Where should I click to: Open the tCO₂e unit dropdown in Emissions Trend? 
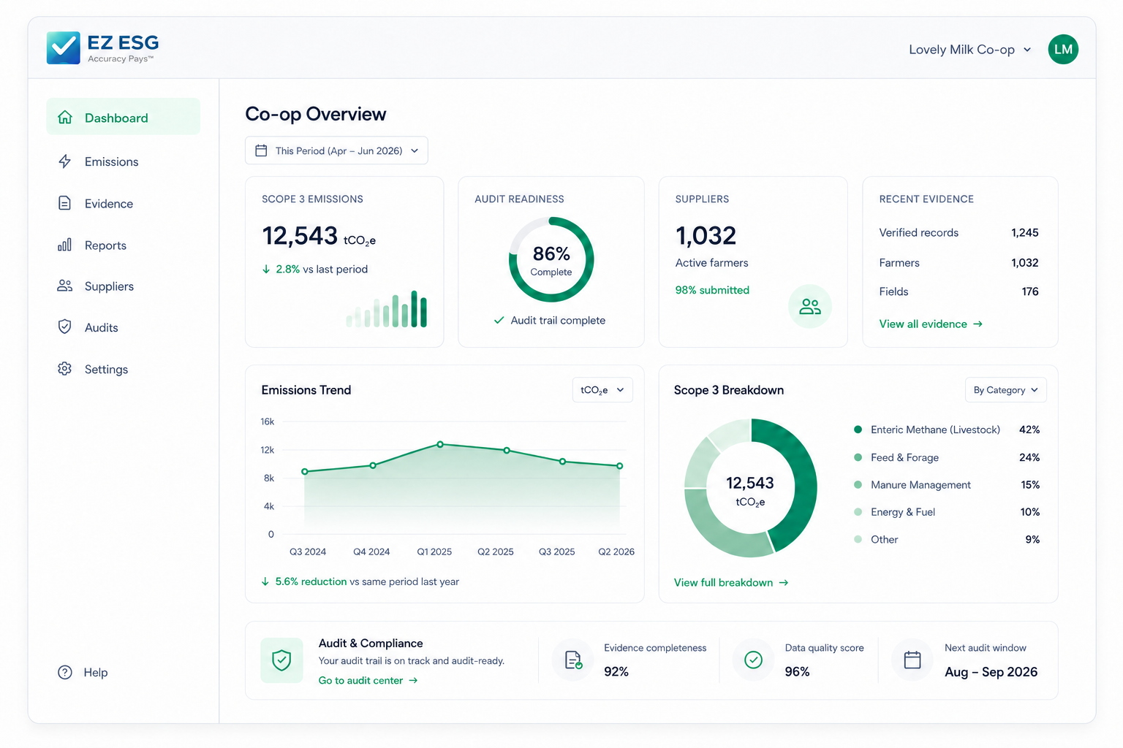[x=602, y=390]
